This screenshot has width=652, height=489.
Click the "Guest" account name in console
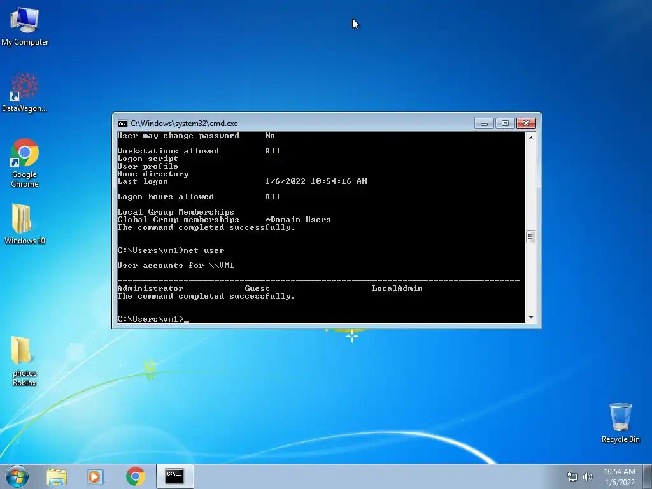[257, 288]
